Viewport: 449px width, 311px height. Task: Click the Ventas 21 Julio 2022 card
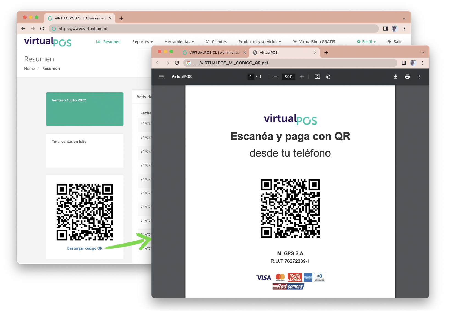point(85,109)
